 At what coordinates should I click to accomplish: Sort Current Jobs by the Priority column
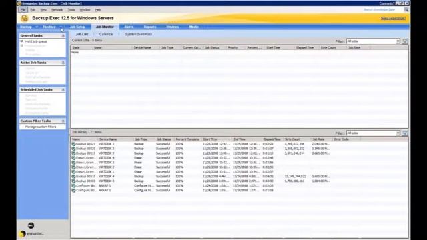point(236,47)
